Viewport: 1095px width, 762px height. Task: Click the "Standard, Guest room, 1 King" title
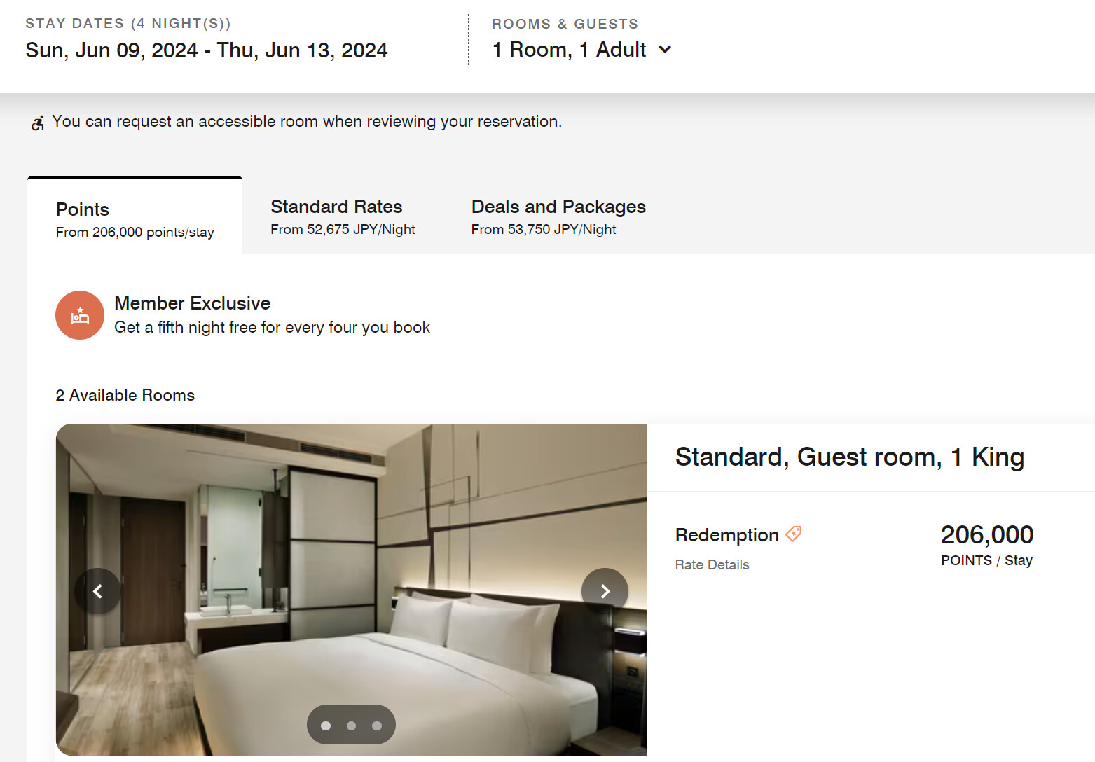click(849, 457)
